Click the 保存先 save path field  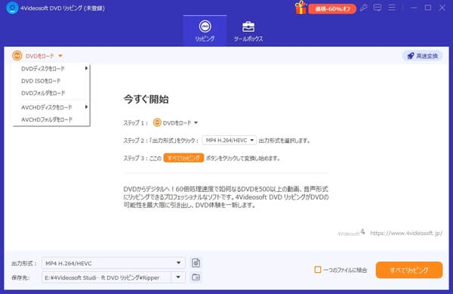coord(106,277)
